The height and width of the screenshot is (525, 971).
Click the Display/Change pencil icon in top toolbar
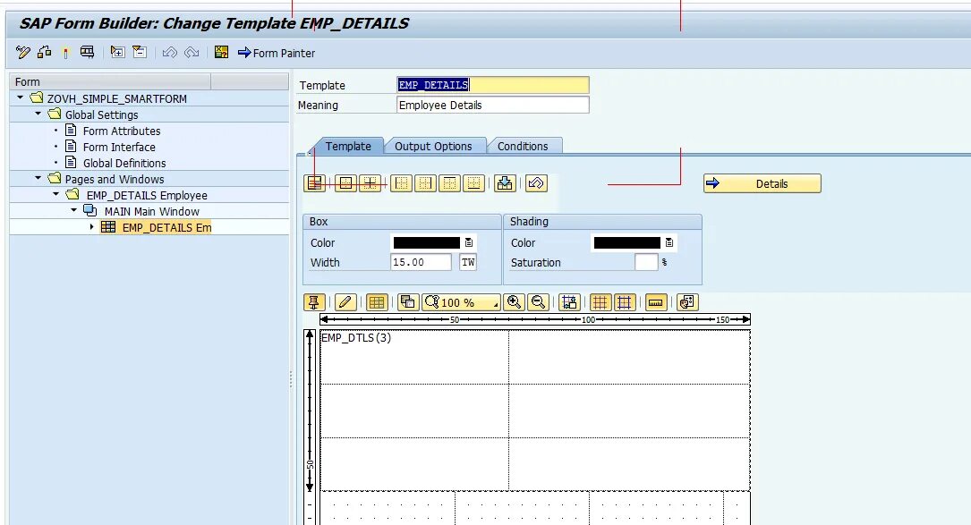23,53
